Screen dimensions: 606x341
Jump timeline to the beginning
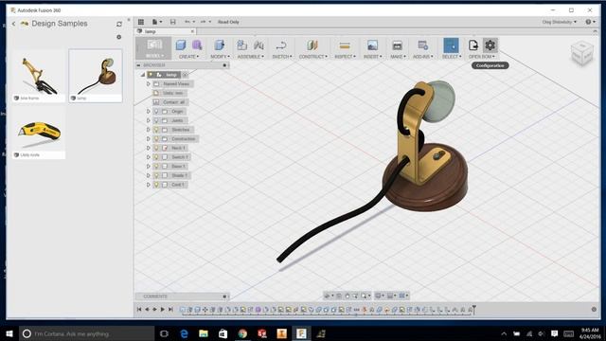pyautogui.click(x=139, y=310)
